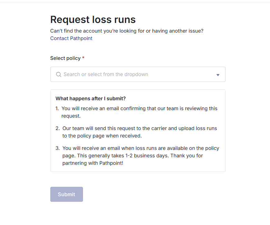This screenshot has width=270, height=225.
Task: Click the magnifier search icon in policy field
Action: (58, 74)
